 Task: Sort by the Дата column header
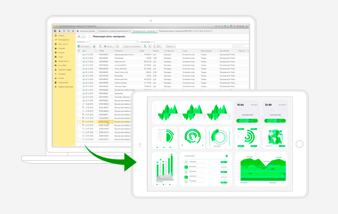tap(89, 51)
